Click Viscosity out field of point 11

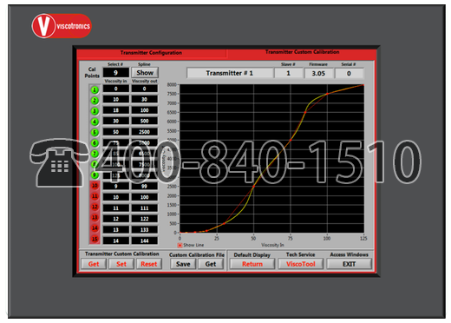coord(145,197)
